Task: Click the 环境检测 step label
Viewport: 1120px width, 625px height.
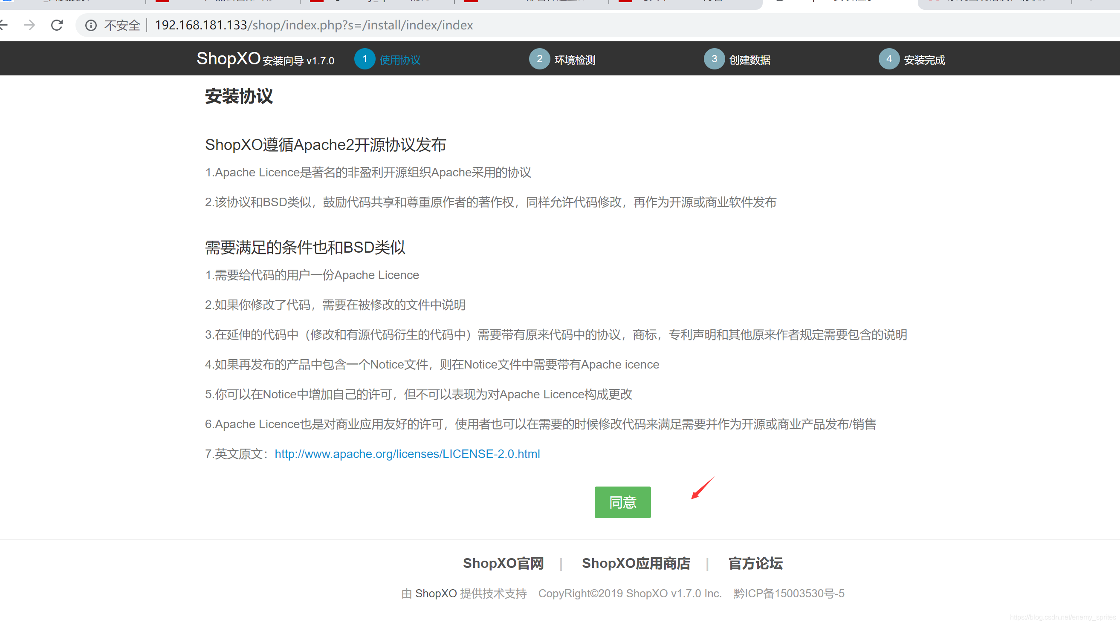Action: (574, 60)
